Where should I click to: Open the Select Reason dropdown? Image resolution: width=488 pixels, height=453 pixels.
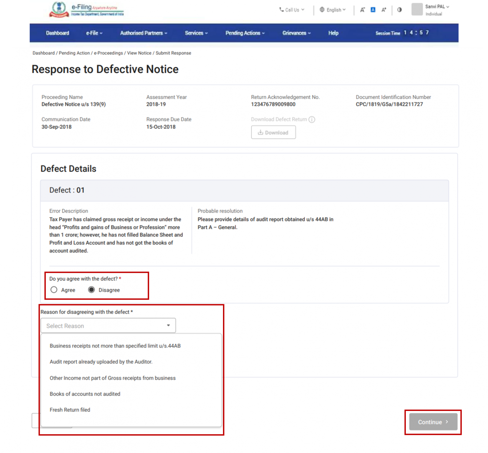[x=108, y=326]
